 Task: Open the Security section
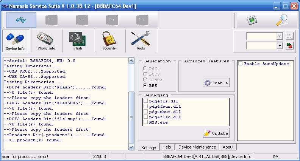click(109, 41)
